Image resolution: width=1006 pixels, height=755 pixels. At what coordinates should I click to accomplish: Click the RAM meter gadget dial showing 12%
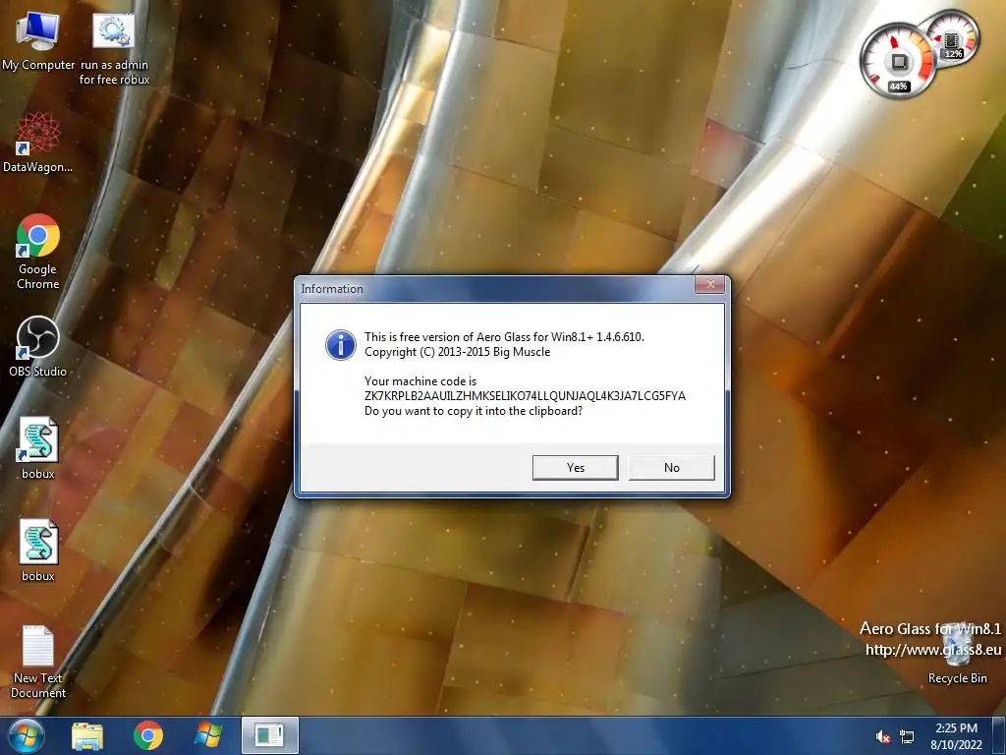[953, 38]
